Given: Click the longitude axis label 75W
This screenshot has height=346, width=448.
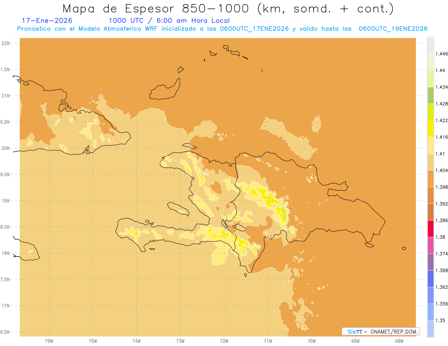Looking at the screenshot, I should [x=93, y=341].
